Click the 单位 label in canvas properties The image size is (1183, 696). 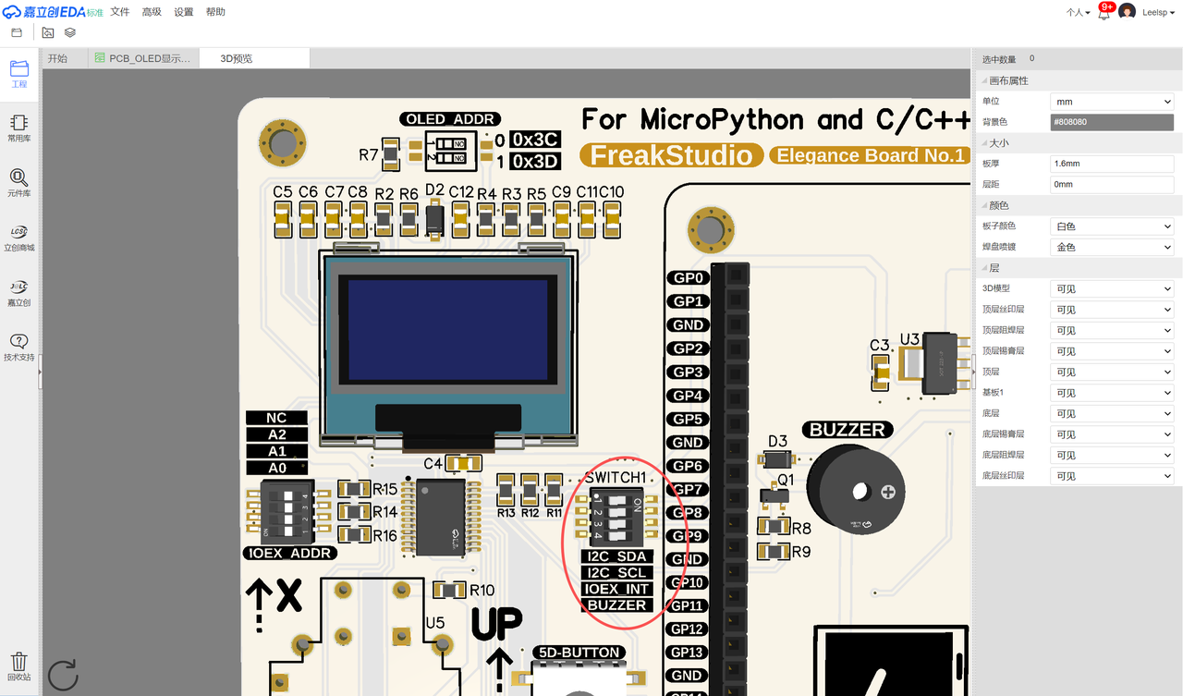[x=991, y=102]
